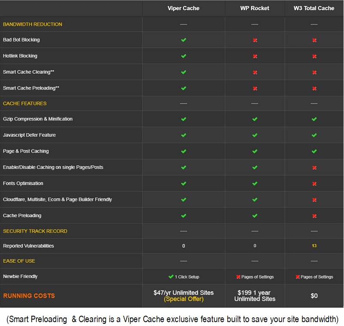Select W3 Total Cache's check for Gzip Compression
This screenshot has width=344, height=326.
pyautogui.click(x=314, y=119)
